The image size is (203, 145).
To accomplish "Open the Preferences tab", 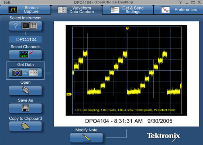I will point(178,10).
